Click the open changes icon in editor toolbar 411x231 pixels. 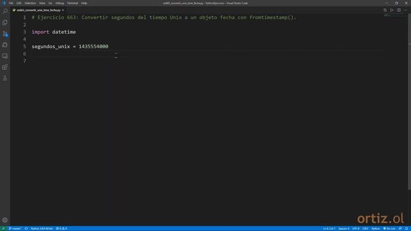coord(385,10)
